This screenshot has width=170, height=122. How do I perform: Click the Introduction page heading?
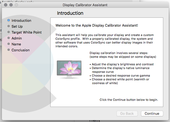70,13
